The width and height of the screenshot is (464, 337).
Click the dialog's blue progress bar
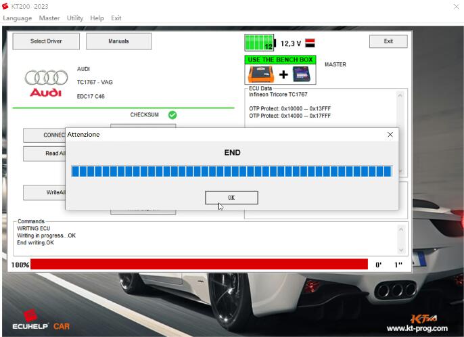232,171
